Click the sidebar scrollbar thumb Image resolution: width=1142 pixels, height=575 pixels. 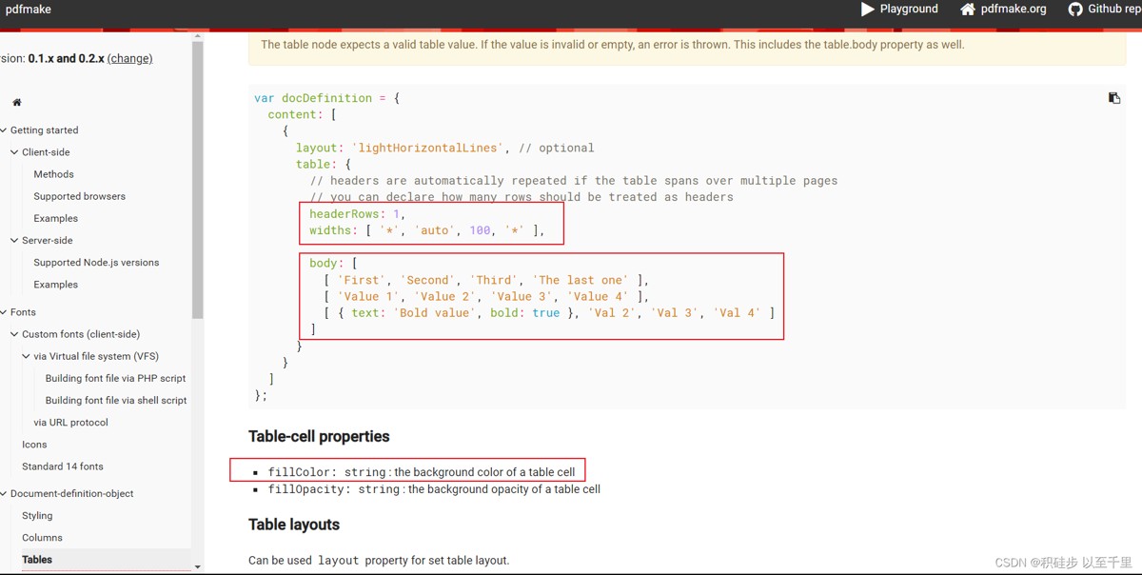[x=197, y=180]
